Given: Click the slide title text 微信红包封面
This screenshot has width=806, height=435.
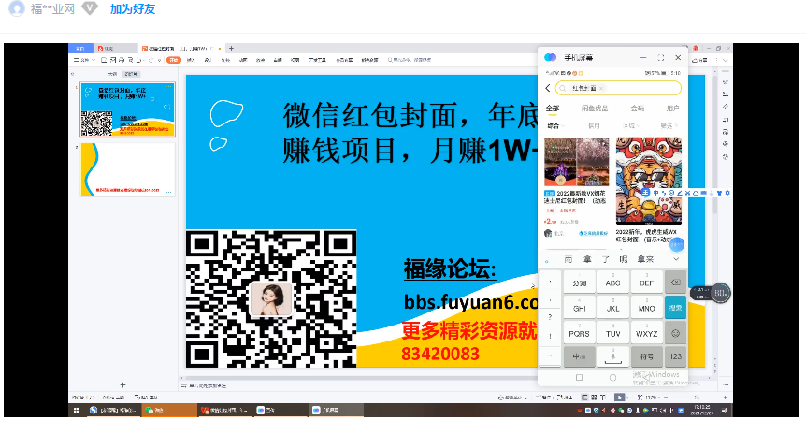Looking at the screenshot, I should click(x=369, y=115).
